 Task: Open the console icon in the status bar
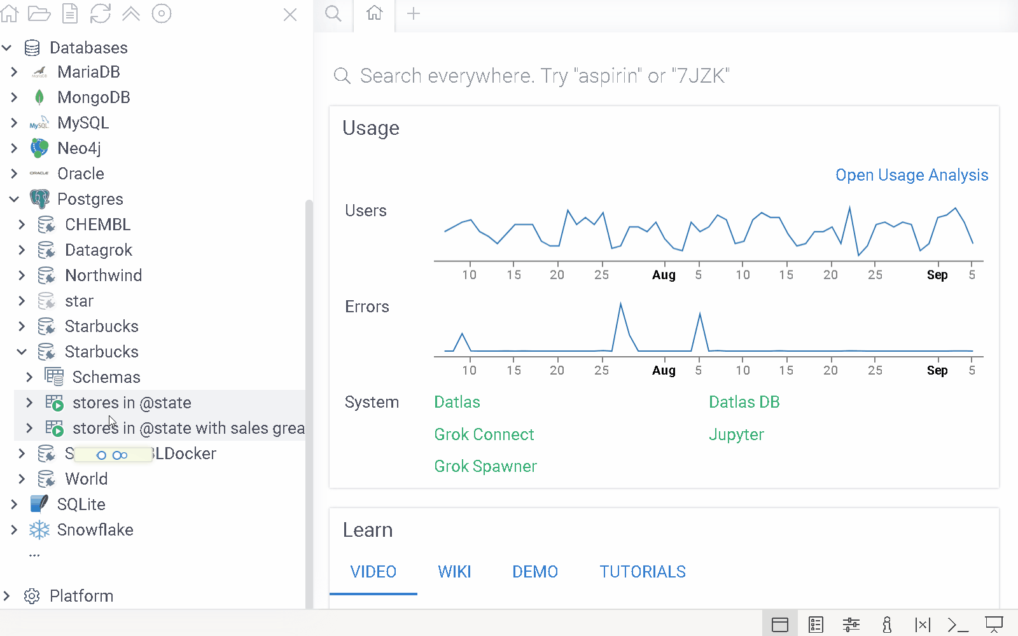tap(958, 625)
